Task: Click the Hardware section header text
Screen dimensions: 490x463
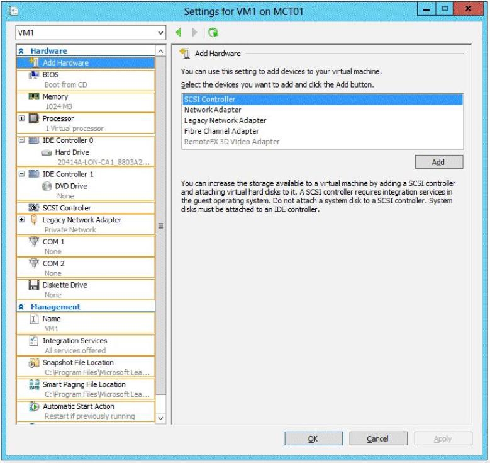Action: pos(49,51)
